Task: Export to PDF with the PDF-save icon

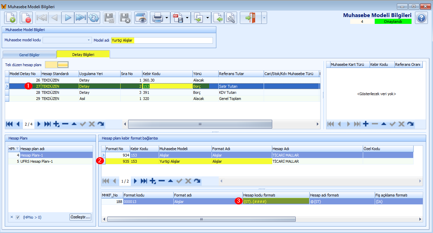Action: pyautogui.click(x=177, y=18)
